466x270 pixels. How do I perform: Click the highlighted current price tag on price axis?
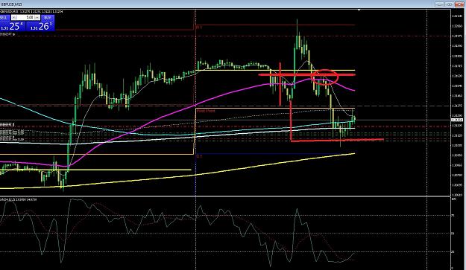click(457, 120)
